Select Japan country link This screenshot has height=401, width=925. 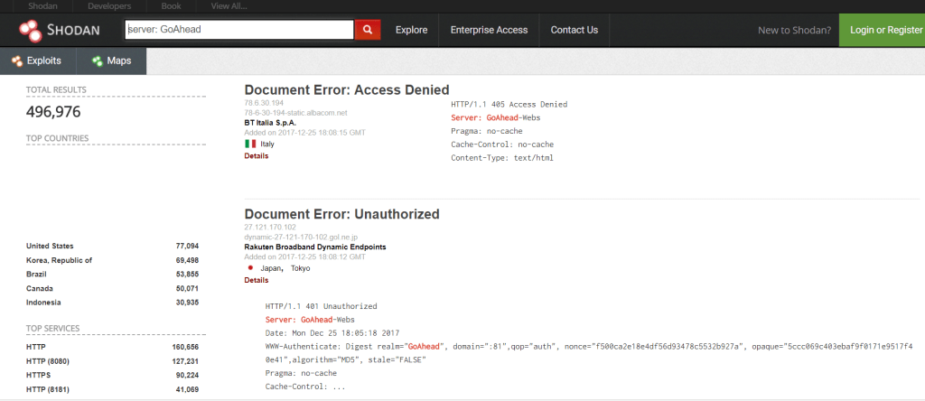point(272,268)
